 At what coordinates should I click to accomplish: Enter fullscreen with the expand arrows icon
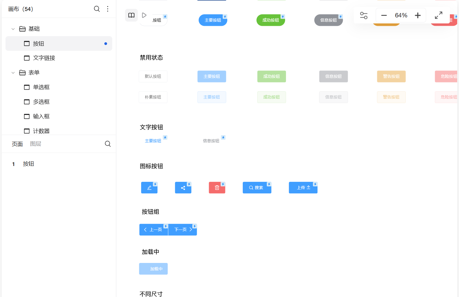pyautogui.click(x=439, y=15)
